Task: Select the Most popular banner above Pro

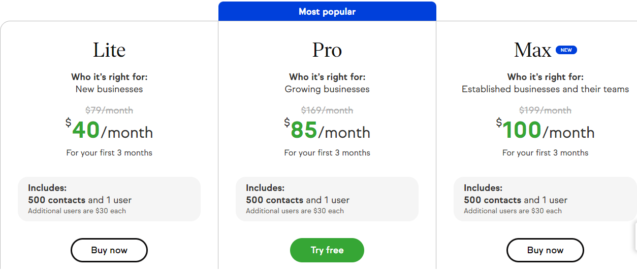Action: [x=327, y=11]
